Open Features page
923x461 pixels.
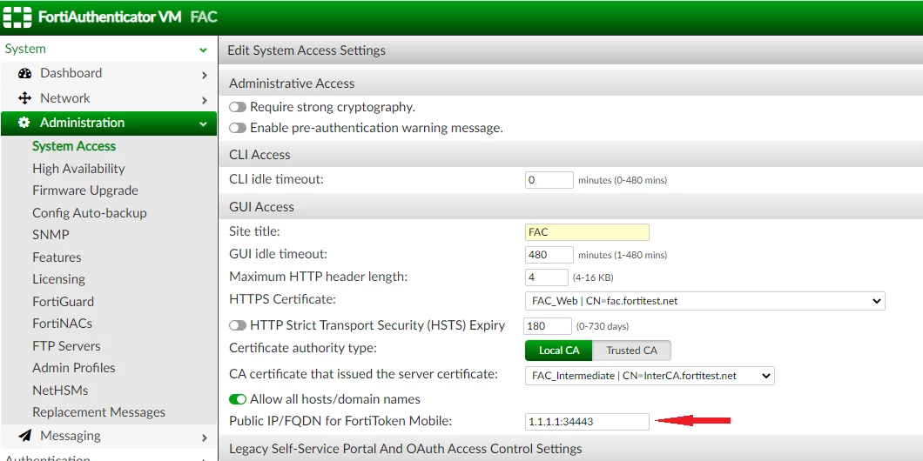57,257
